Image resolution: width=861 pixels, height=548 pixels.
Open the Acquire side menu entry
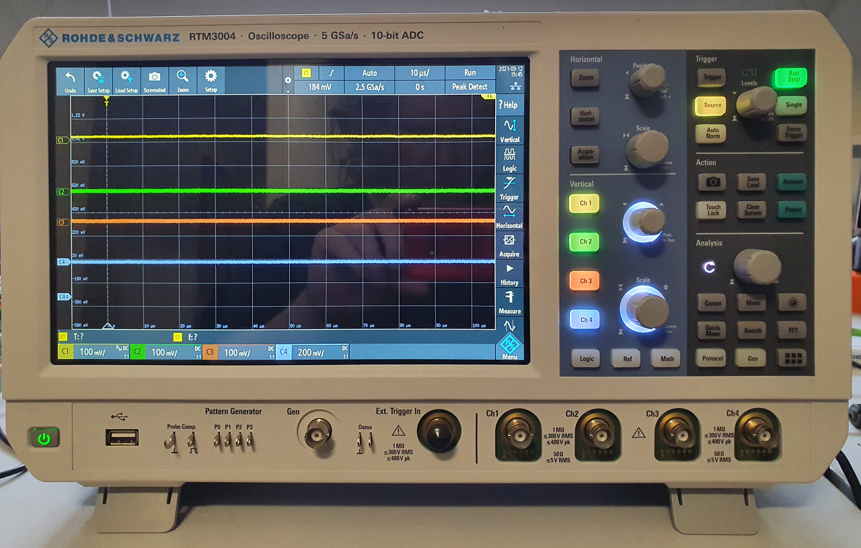click(x=509, y=245)
